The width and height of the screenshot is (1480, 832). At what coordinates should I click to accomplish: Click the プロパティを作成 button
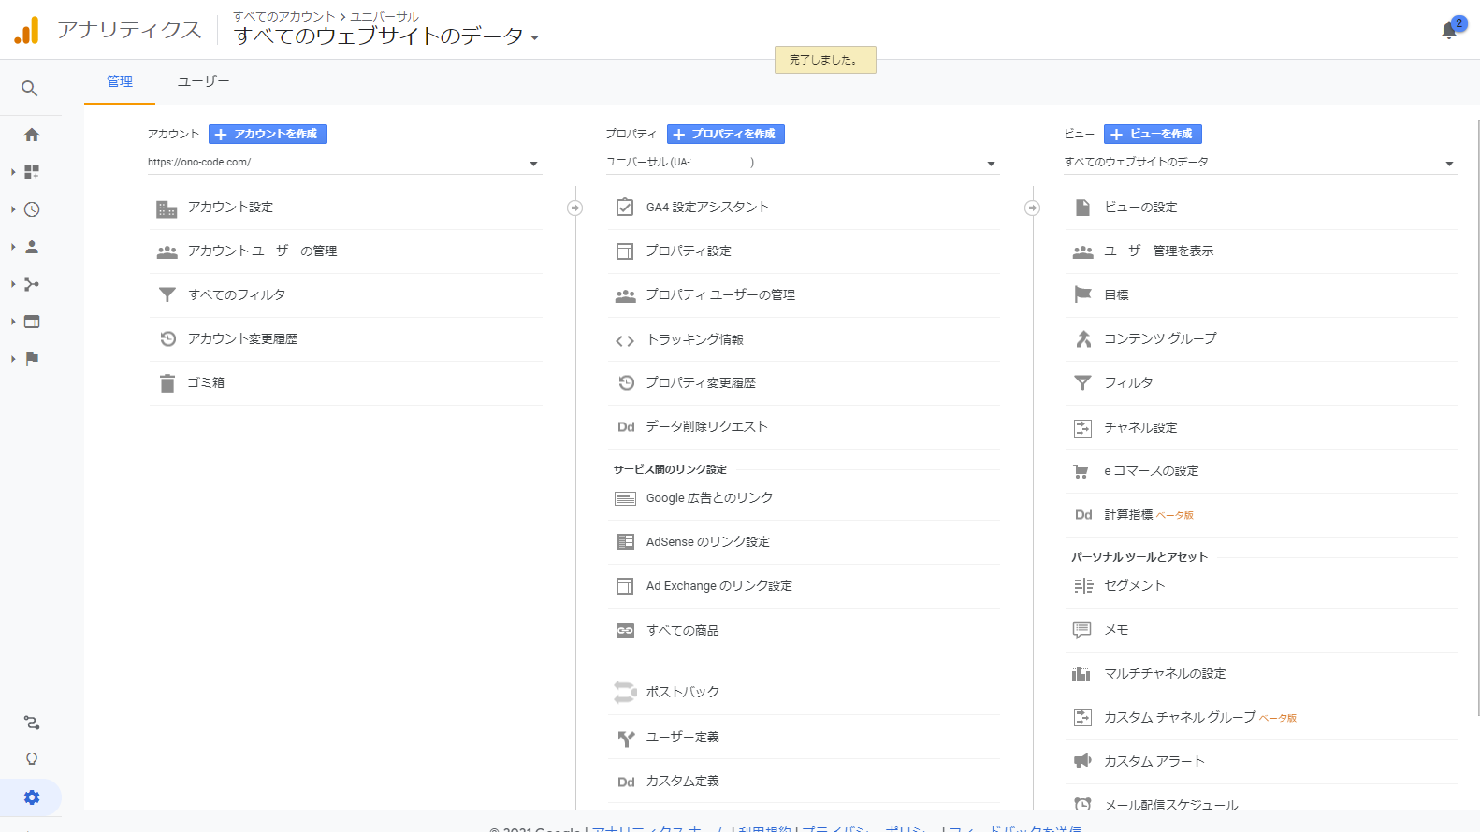pos(726,135)
